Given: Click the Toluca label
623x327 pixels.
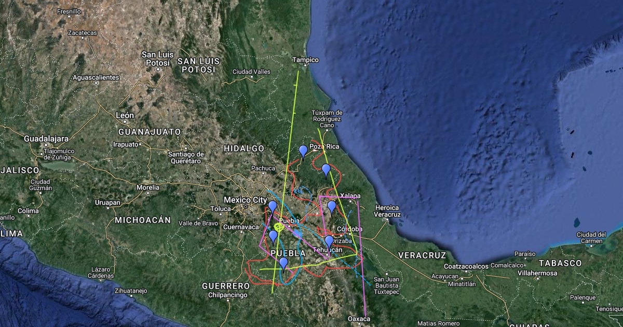Looking at the screenshot, I should pyautogui.click(x=220, y=209).
